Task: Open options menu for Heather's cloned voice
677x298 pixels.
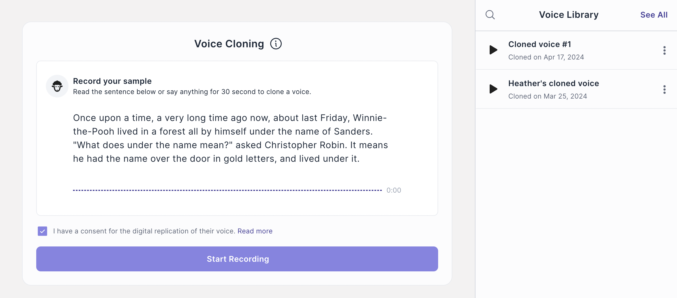Action: coord(664,90)
